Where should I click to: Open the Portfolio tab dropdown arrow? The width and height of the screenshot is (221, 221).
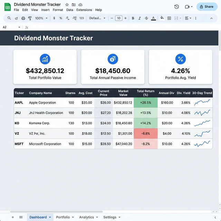point(73,217)
